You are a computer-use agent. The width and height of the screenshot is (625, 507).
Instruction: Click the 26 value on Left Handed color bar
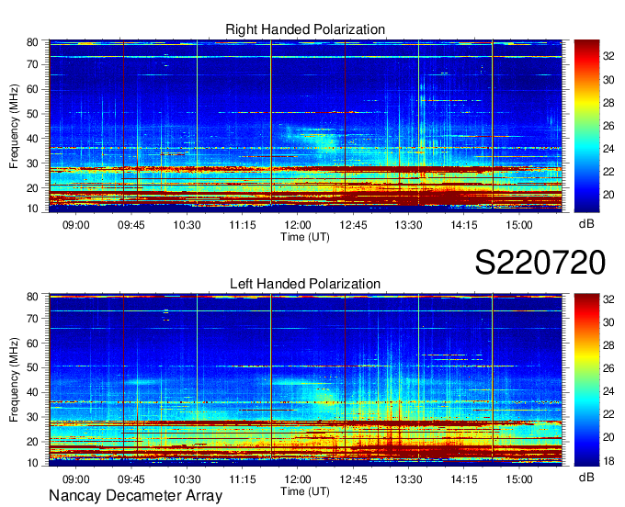pyautogui.click(x=608, y=368)
